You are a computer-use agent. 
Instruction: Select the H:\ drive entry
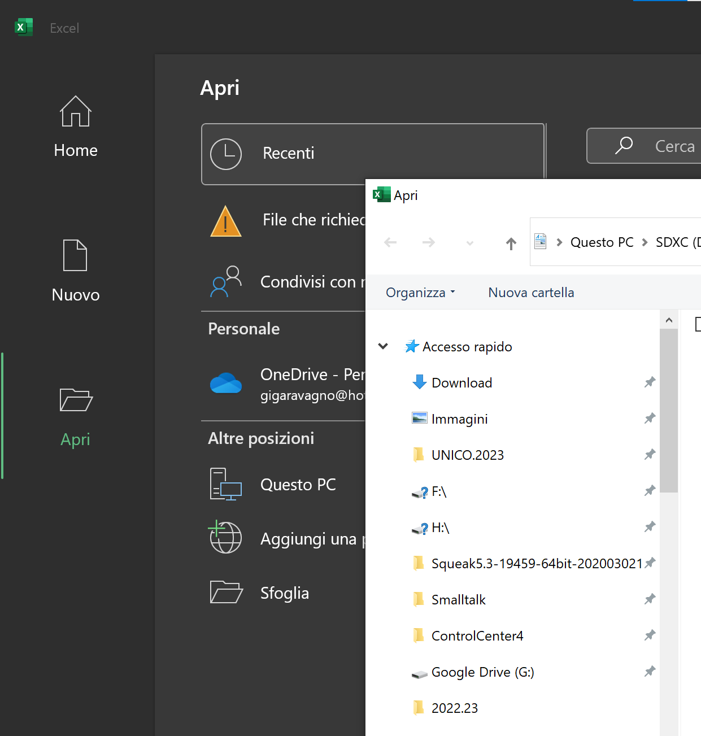click(x=440, y=528)
